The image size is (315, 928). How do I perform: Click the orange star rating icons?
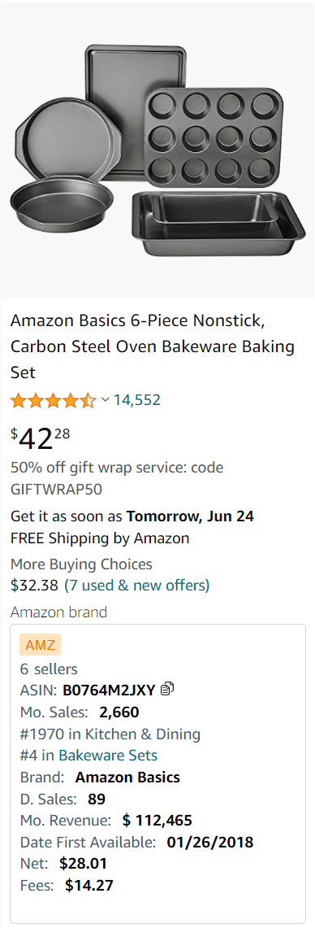coord(54,401)
